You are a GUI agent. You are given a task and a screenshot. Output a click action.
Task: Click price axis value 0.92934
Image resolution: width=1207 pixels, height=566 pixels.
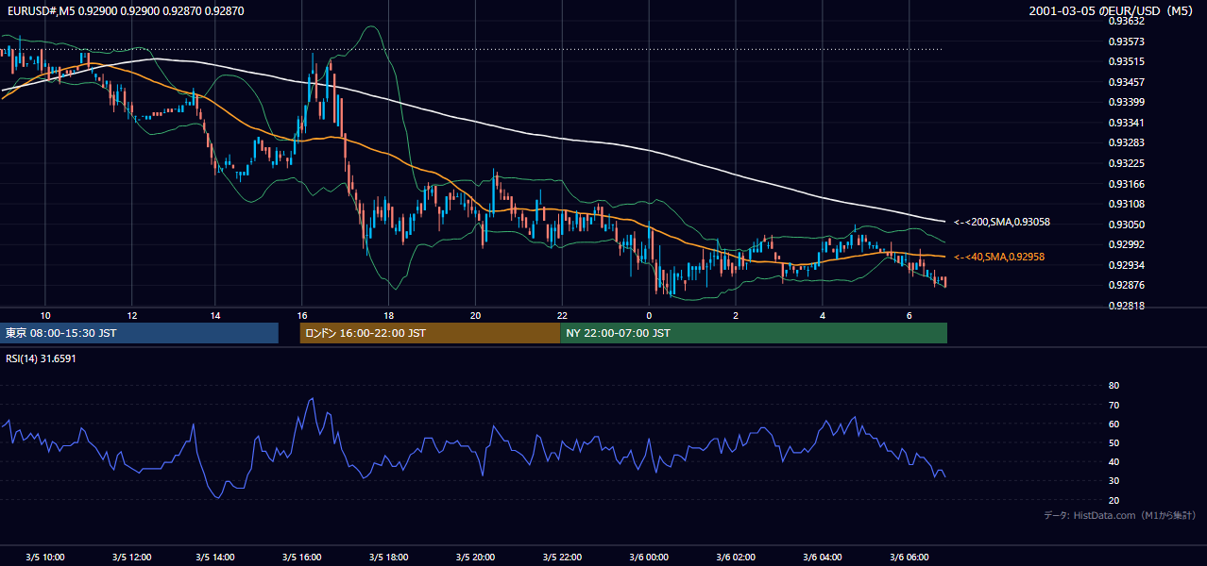pos(1126,265)
